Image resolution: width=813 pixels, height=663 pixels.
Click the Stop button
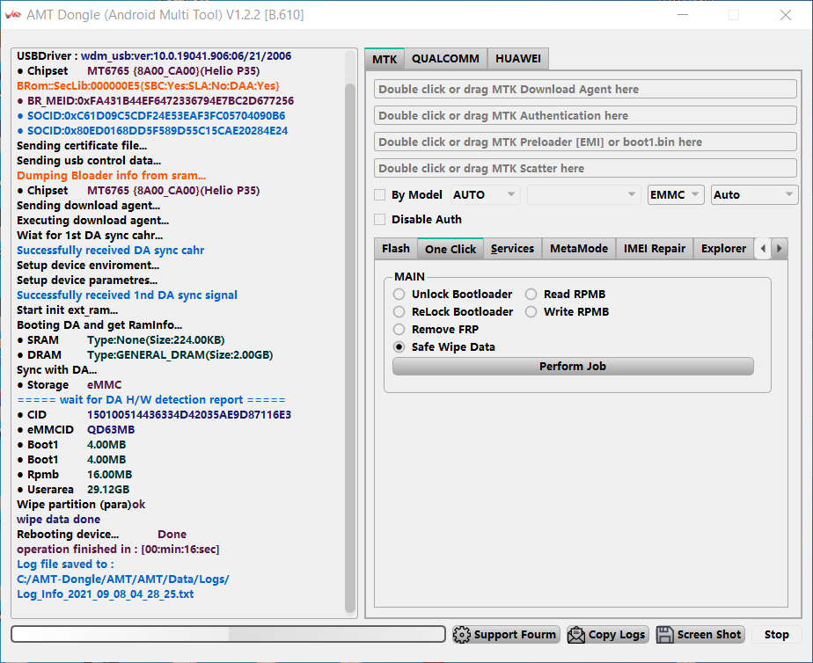pos(776,635)
